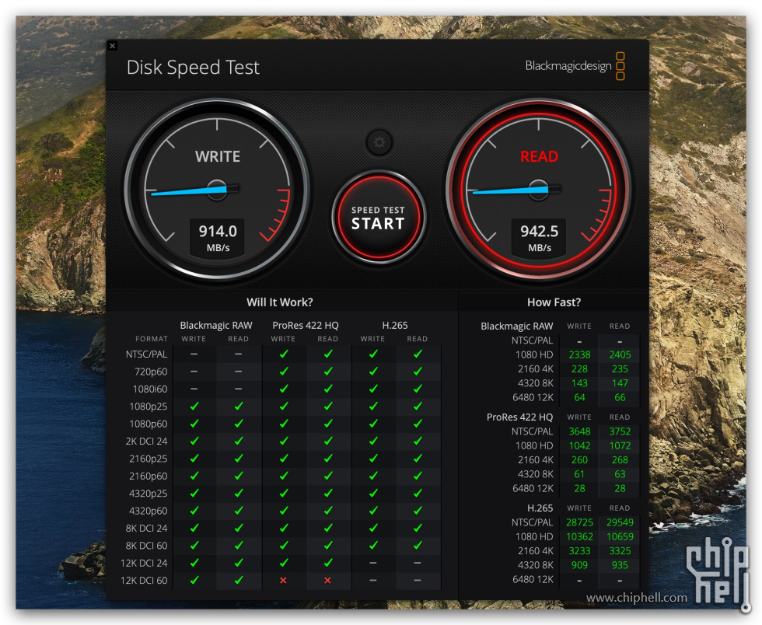Click ProRes write checkmark on 2160p25 row

pos(284,459)
